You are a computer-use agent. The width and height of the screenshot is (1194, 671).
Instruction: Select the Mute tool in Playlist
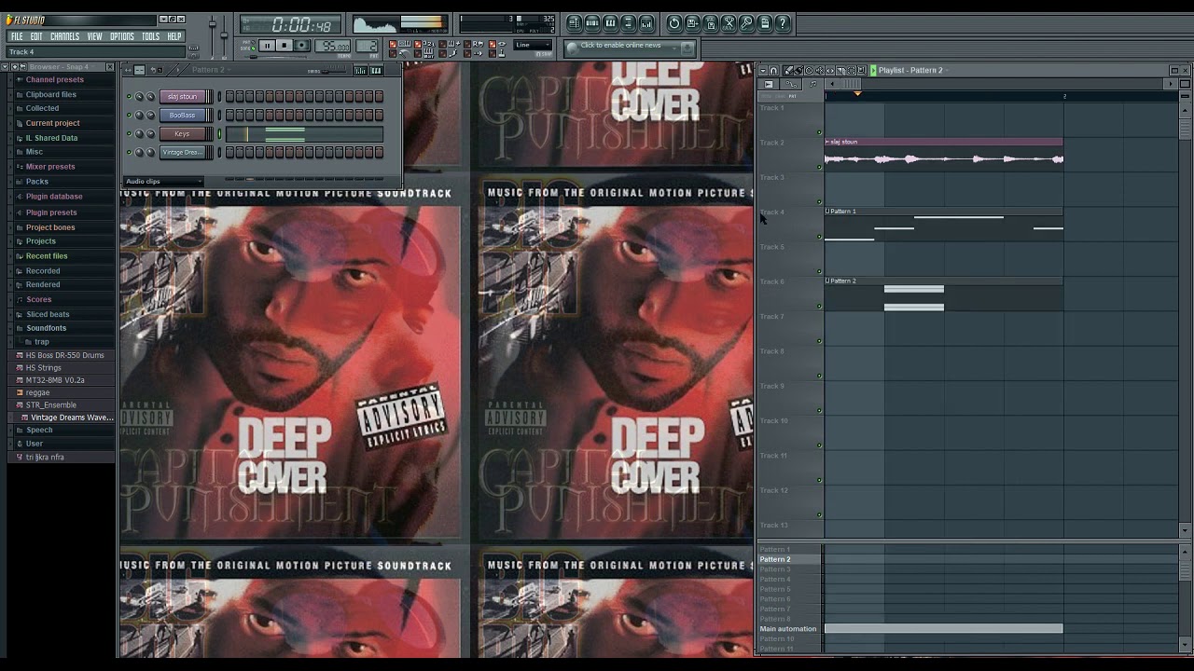tap(820, 70)
